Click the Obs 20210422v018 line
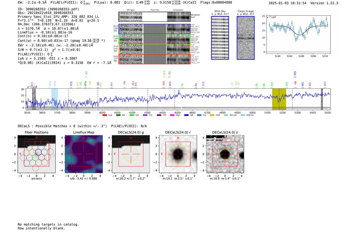This screenshot has width=356, height=242. pyautogui.click(x=46, y=13)
